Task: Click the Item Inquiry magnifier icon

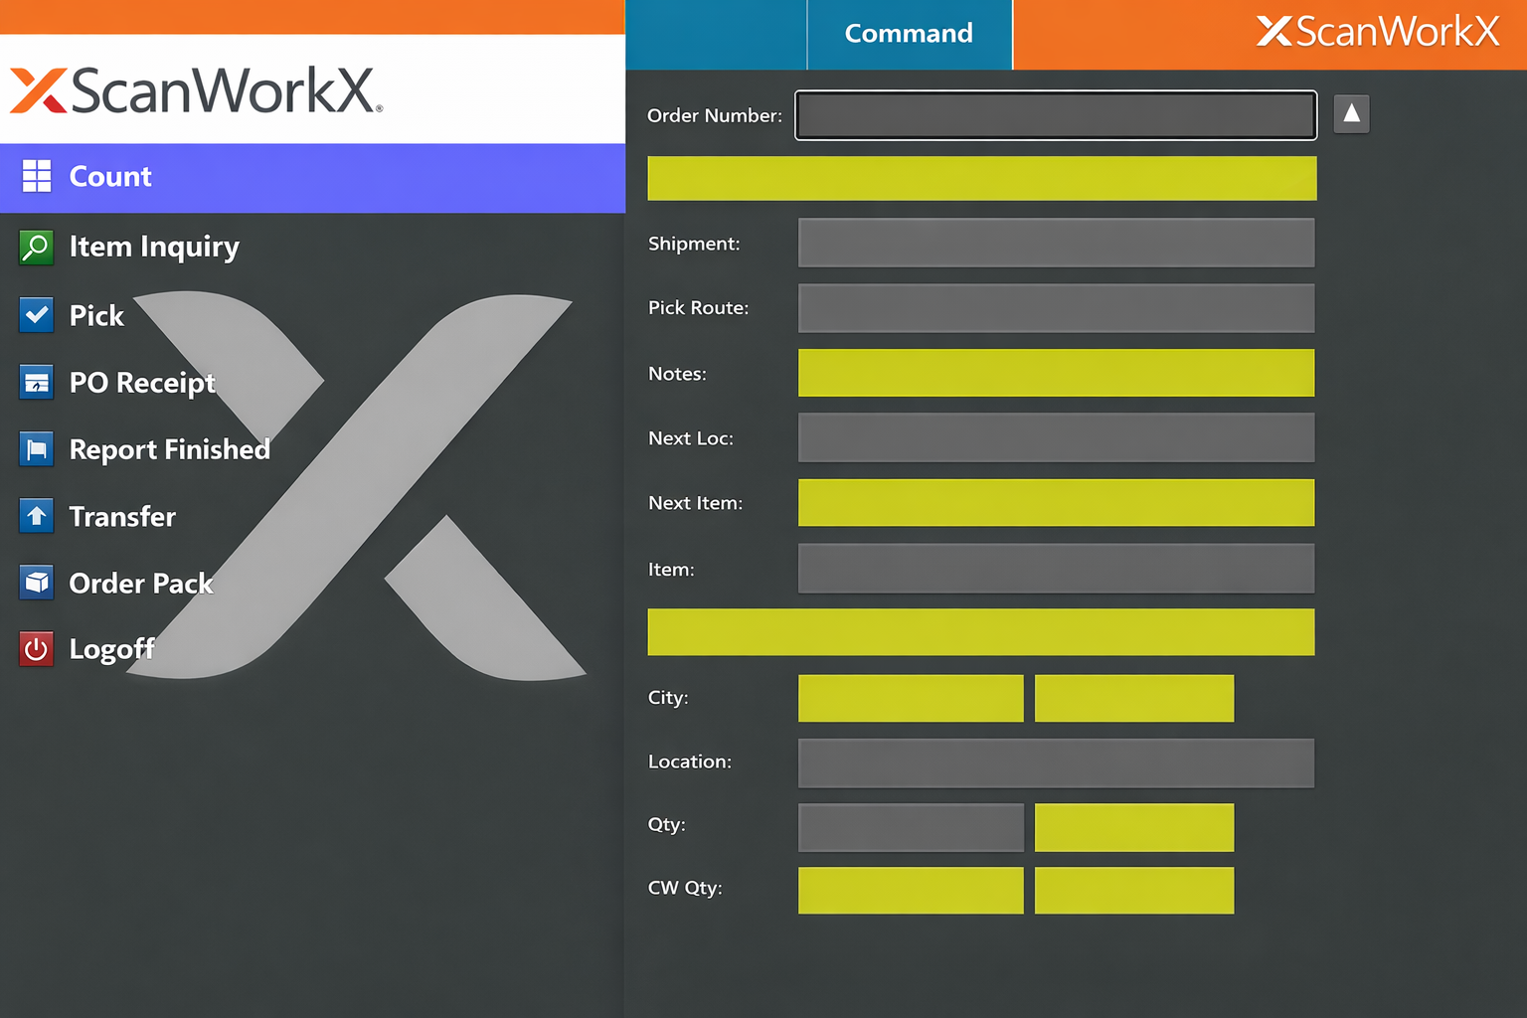Action: point(36,247)
